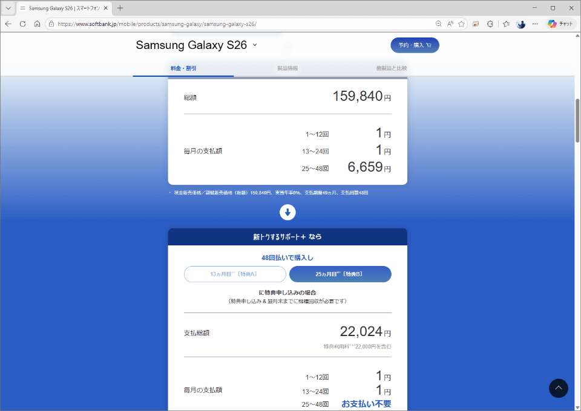Click the 22,024円 payment total
The width and height of the screenshot is (581, 411).
tap(366, 331)
